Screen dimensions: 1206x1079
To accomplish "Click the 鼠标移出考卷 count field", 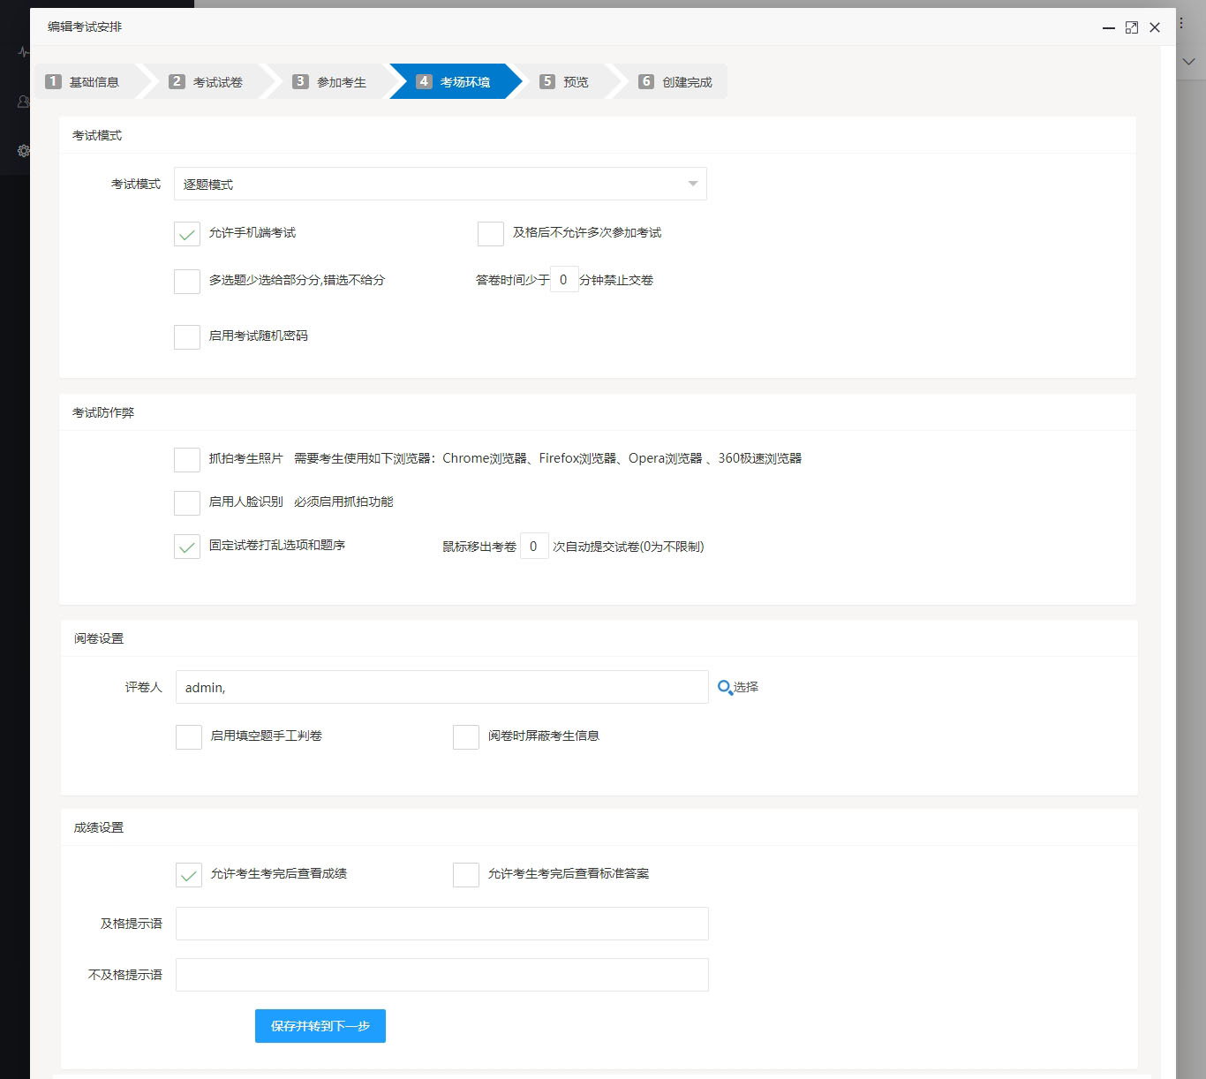I will click(534, 547).
